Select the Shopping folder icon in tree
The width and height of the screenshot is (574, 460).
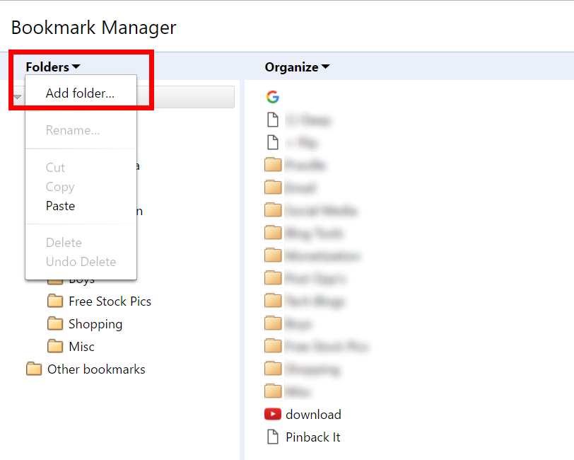tap(55, 323)
